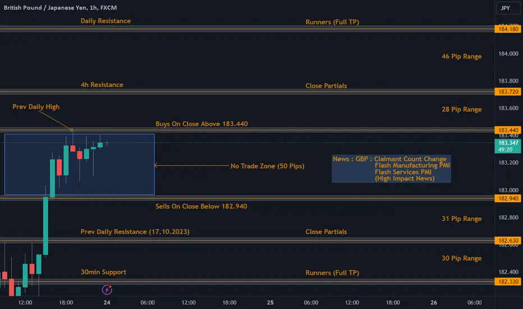This screenshot has height=309, width=523.
Task: Click the 26 date marker on time axis
Action: (434, 302)
